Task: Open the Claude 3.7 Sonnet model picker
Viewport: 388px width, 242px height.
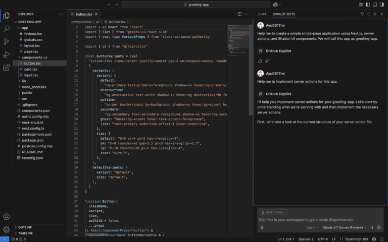Action: pos(344,227)
